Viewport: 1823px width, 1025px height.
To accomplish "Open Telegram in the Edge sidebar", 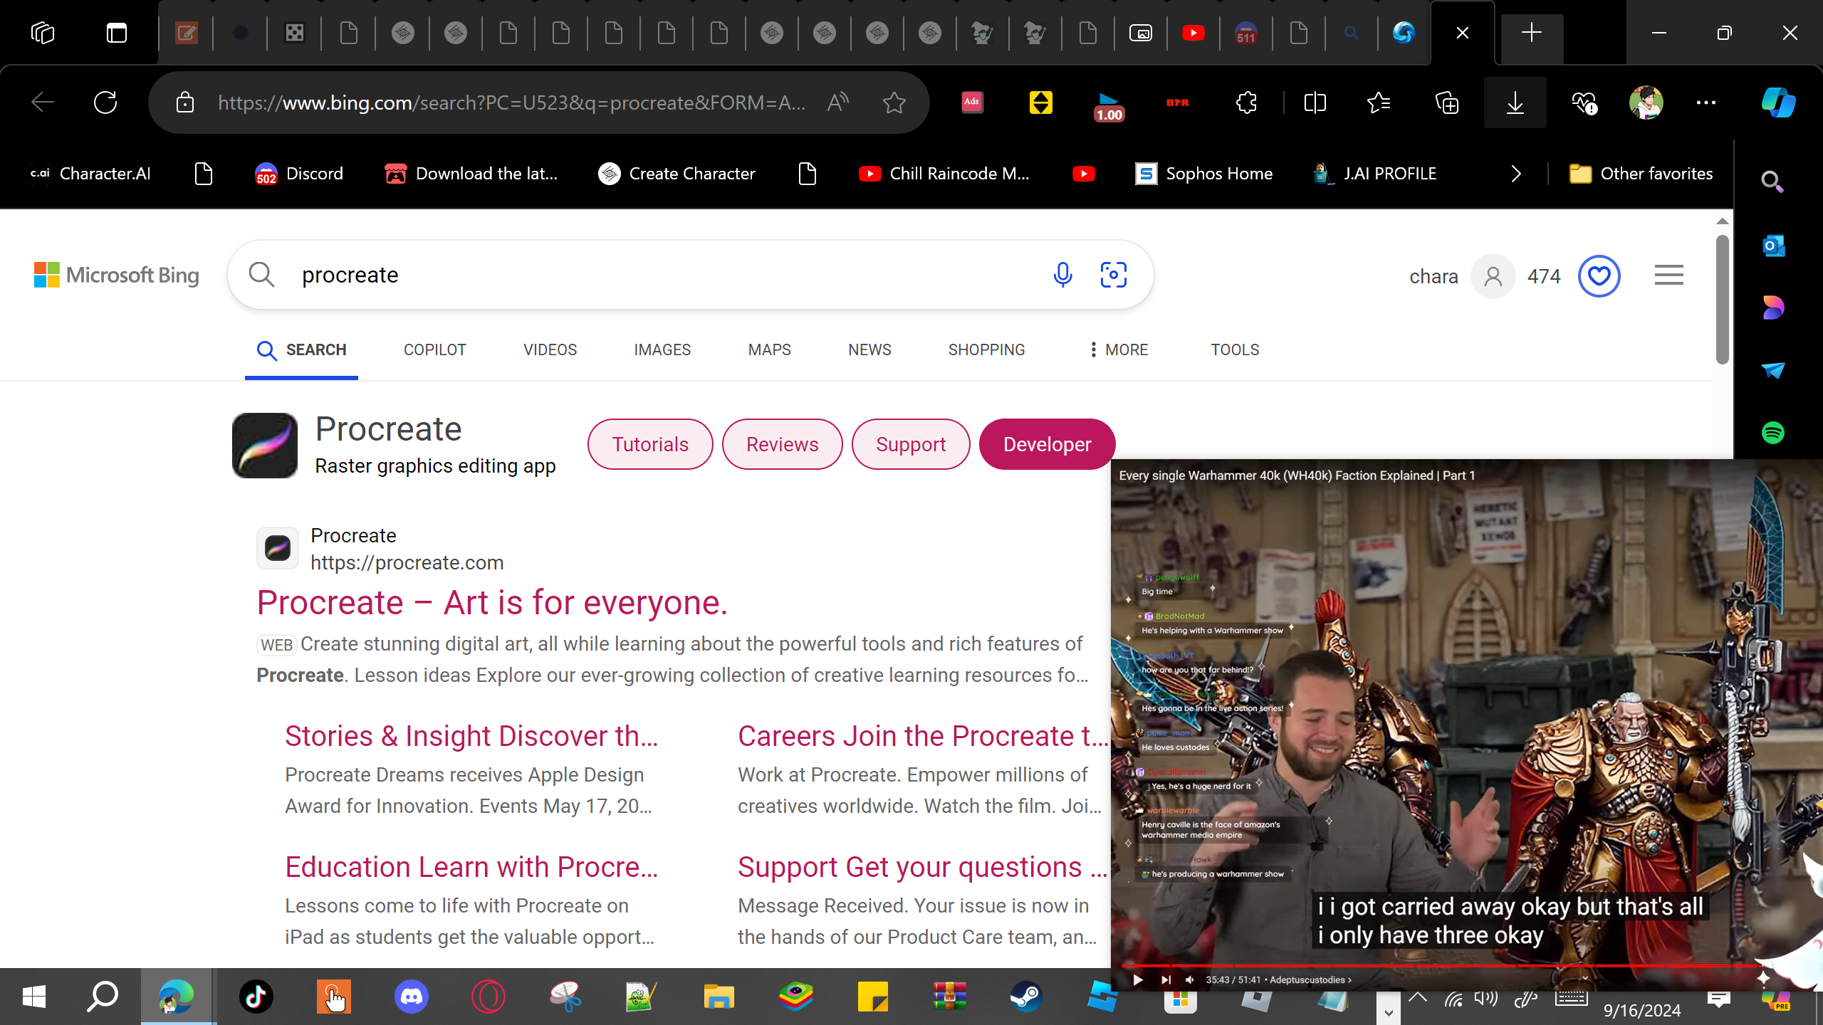I will tap(1772, 370).
